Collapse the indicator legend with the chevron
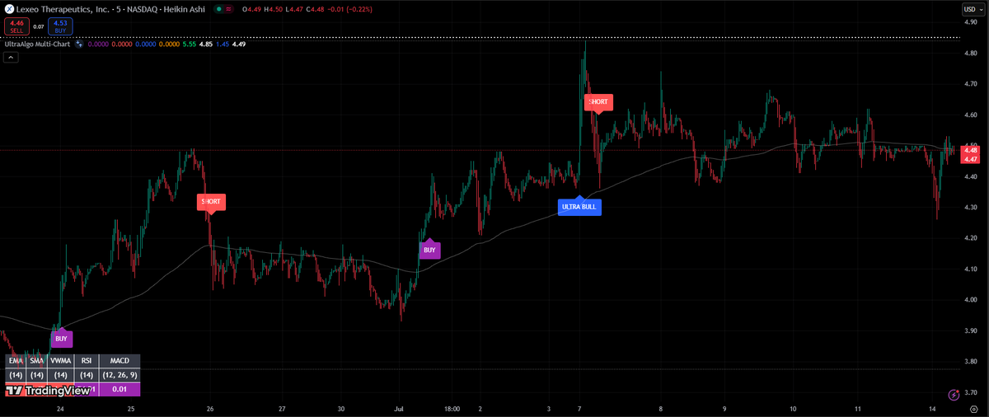This screenshot has height=417, width=989. coord(11,58)
